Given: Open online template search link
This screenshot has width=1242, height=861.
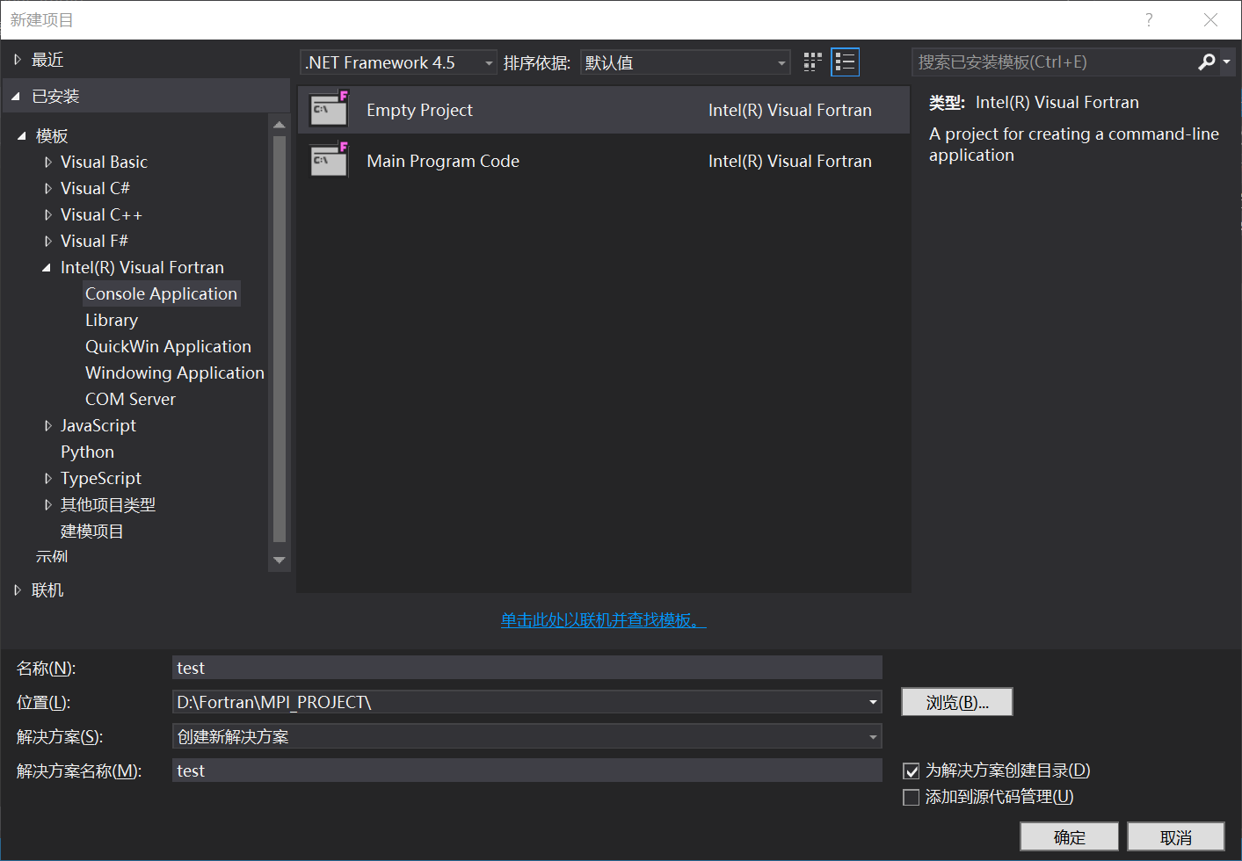Looking at the screenshot, I should pos(603,619).
